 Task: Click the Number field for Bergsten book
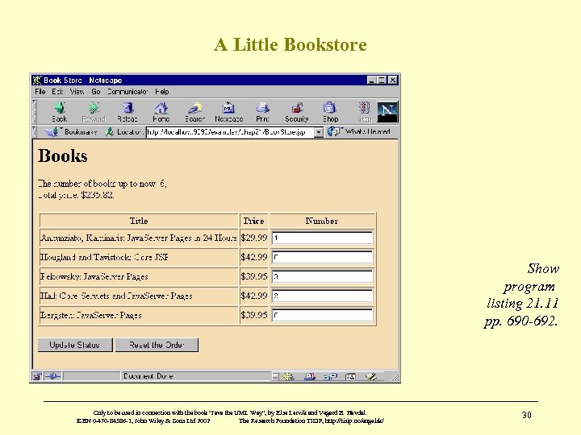(x=322, y=315)
